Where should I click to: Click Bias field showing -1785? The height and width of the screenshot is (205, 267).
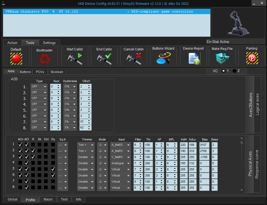204,157
